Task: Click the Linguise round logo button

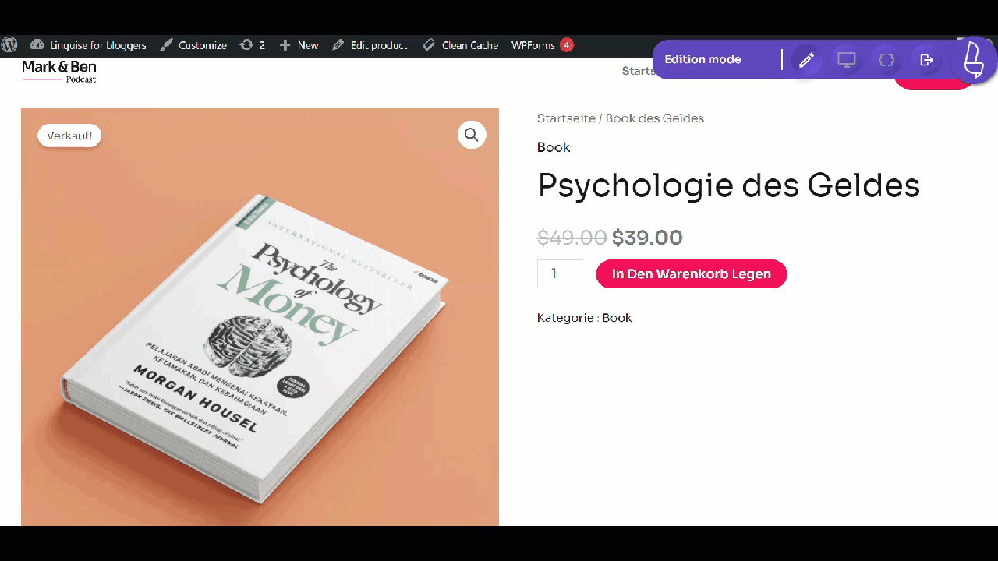Action: click(x=974, y=59)
